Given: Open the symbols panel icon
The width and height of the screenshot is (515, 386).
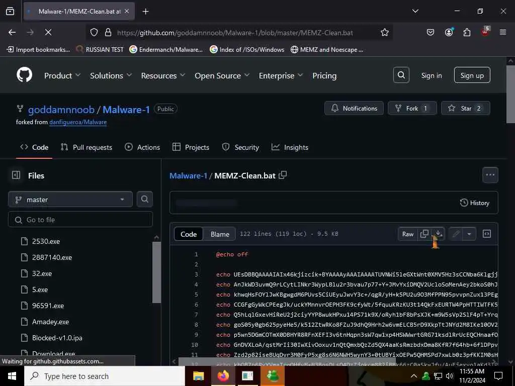Looking at the screenshot, I should [487, 234].
